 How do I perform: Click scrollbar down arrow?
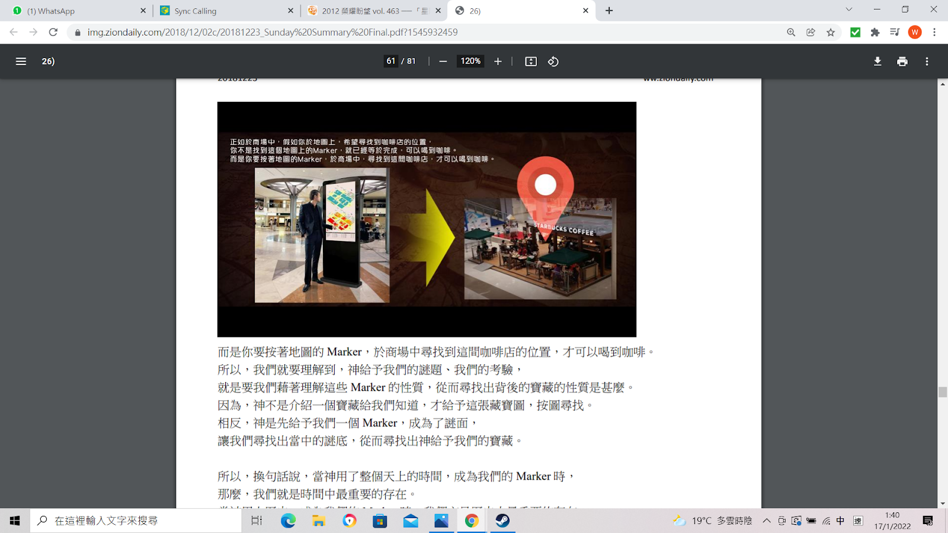943,503
